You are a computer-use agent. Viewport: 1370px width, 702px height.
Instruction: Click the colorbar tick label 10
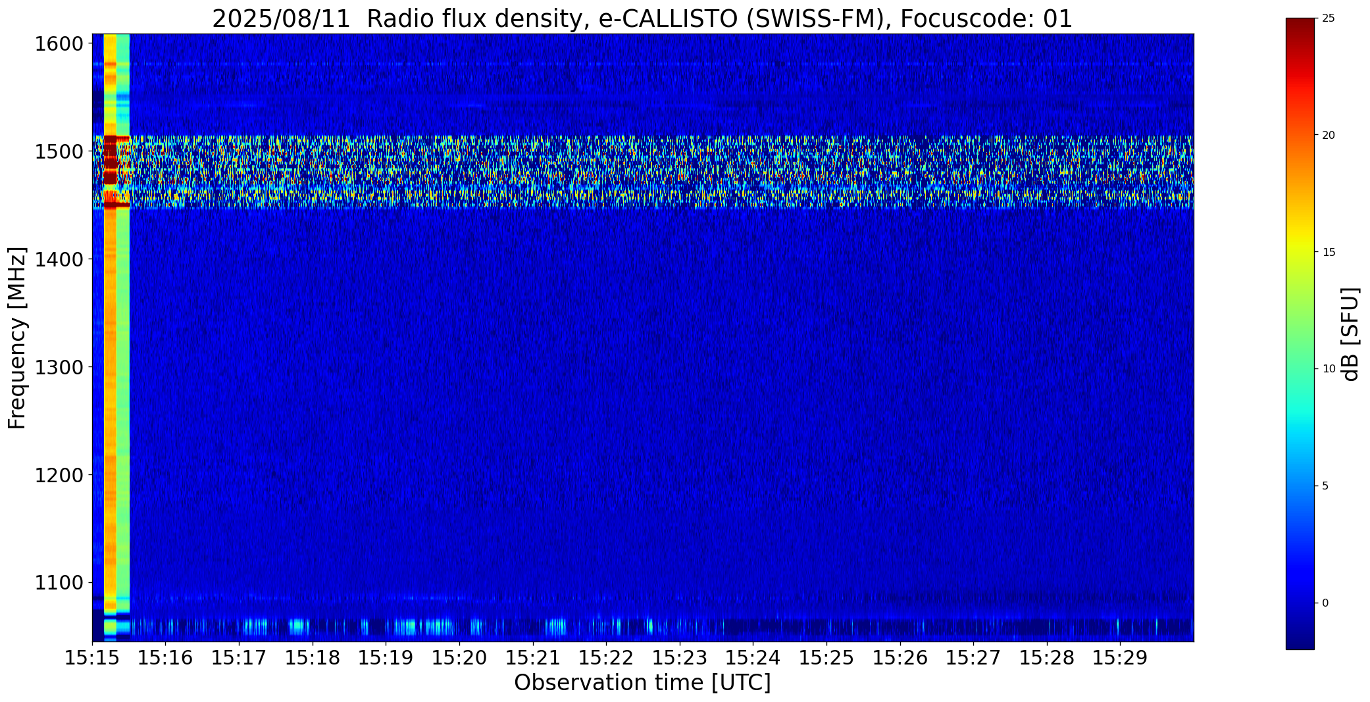coord(1329,369)
